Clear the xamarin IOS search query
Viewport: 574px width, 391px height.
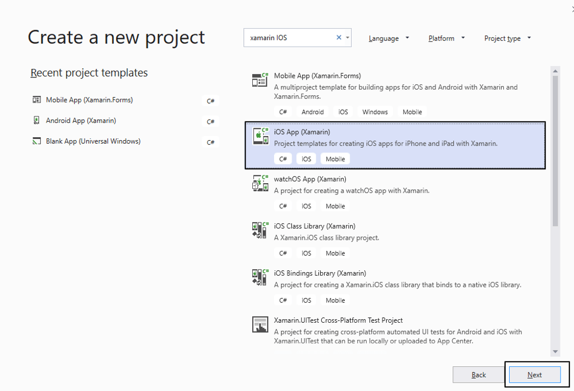[339, 37]
